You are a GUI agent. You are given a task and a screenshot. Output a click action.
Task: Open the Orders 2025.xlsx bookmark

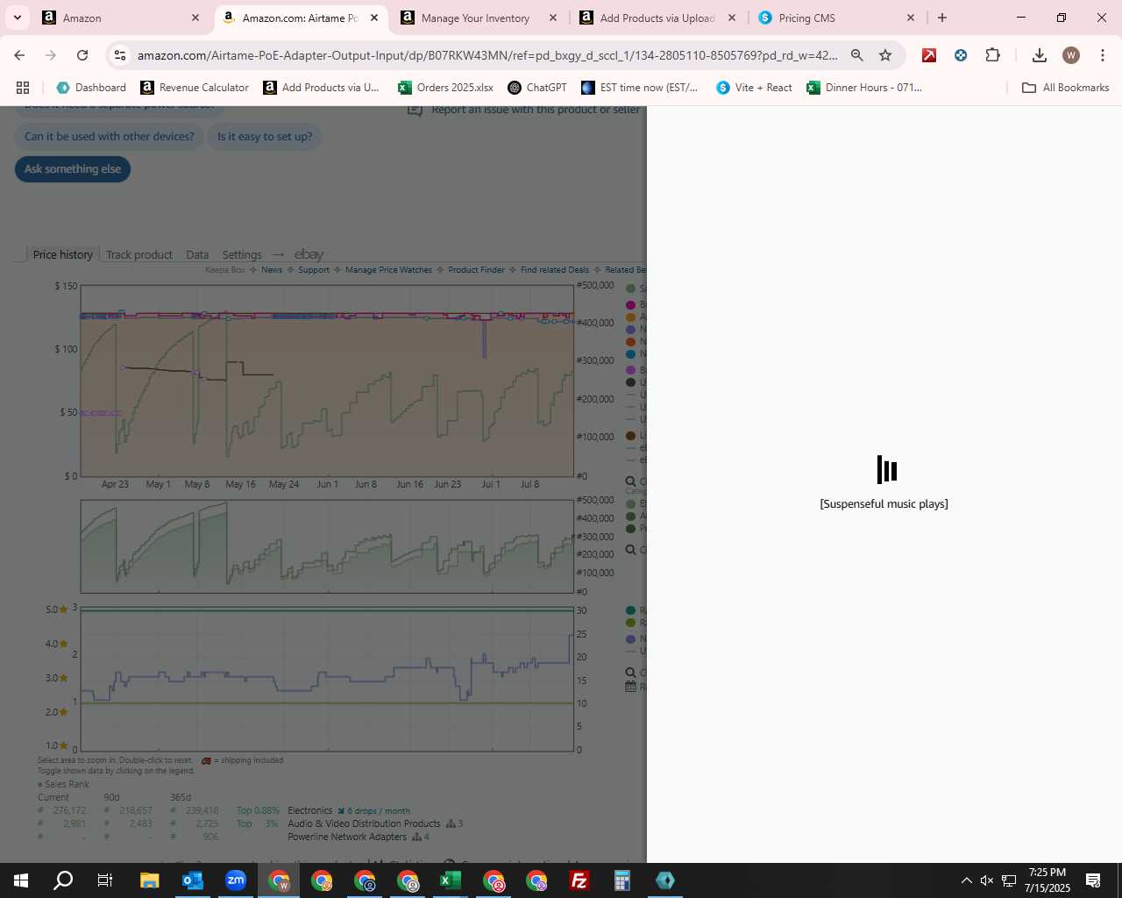click(445, 88)
